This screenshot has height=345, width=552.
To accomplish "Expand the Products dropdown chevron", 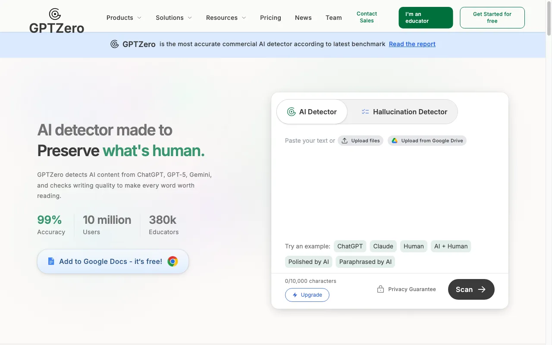I will coord(139,18).
